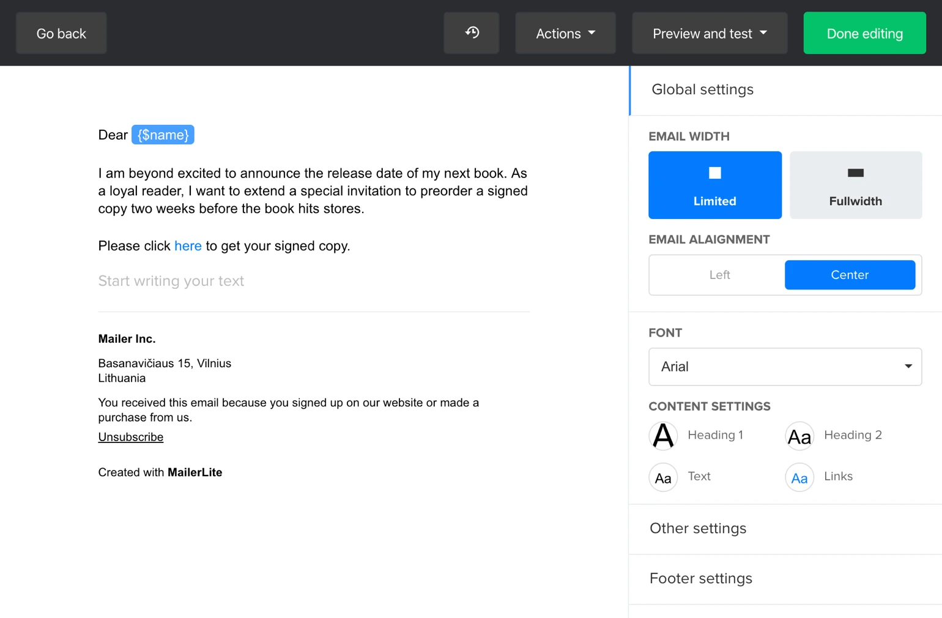Set email alignment to Center
Screen dimensions: 942x618
(849, 275)
